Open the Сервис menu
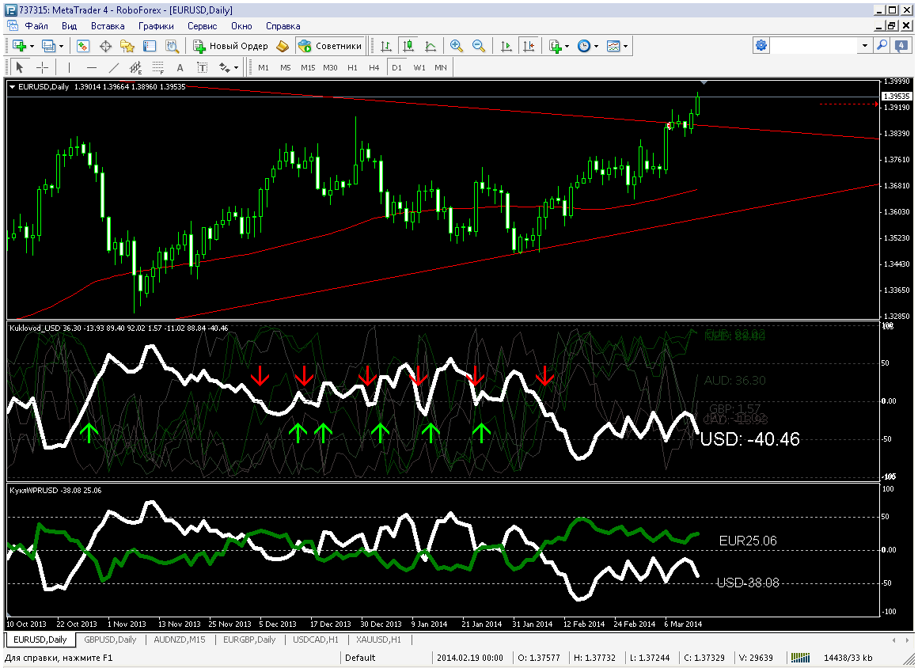 [x=202, y=26]
